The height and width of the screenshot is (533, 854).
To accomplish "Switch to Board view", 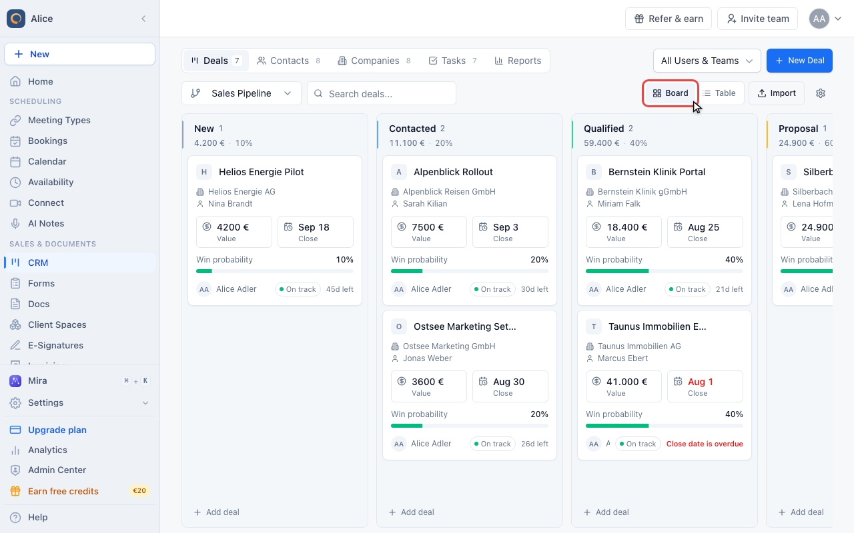I will (671, 93).
